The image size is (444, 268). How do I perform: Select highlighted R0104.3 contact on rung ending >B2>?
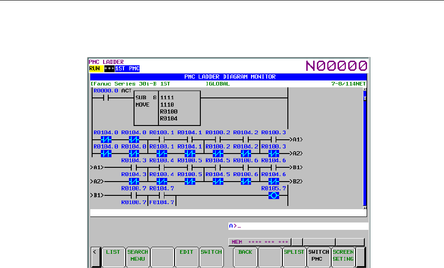(134, 182)
